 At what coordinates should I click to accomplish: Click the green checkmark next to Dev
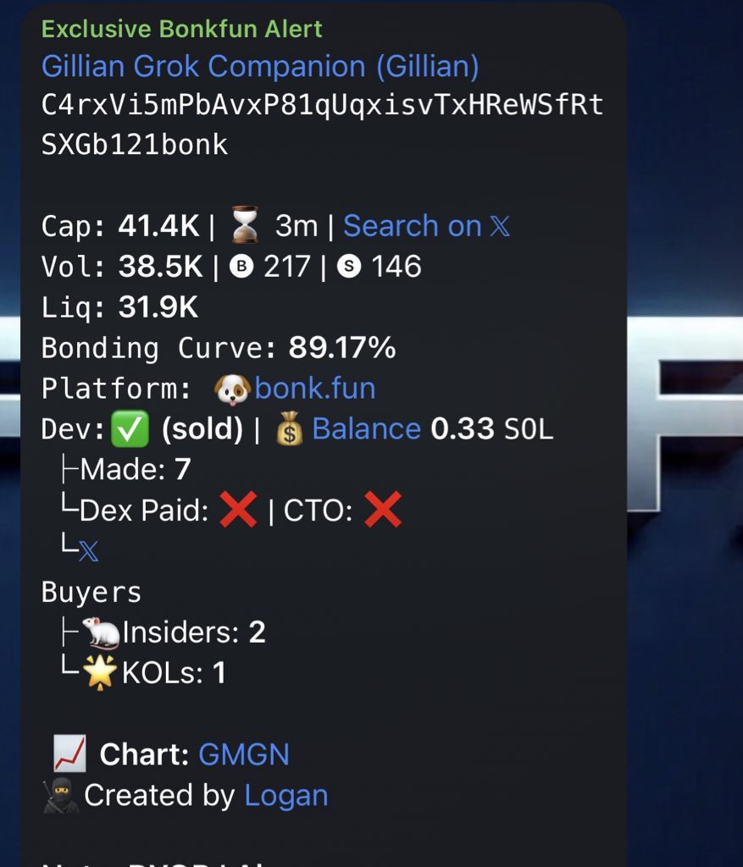tap(130, 428)
